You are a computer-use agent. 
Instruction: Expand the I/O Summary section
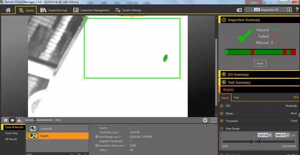(x=224, y=74)
